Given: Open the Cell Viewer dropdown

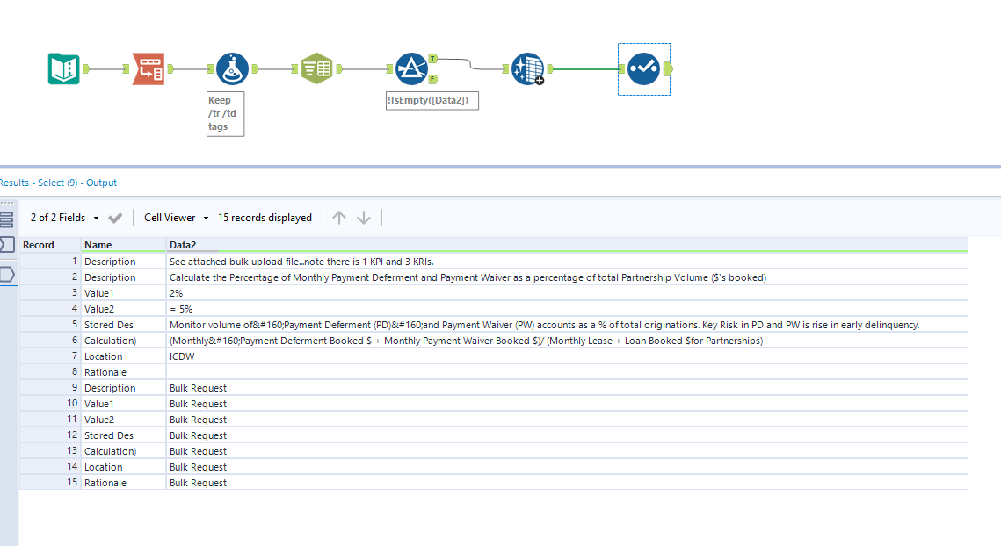Looking at the screenshot, I should point(176,217).
